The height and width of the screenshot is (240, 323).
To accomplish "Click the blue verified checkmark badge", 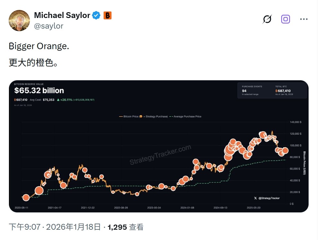I will 96,15.
